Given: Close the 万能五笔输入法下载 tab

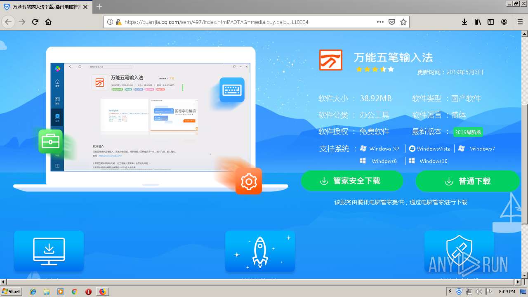Looking at the screenshot, I should 85,7.
